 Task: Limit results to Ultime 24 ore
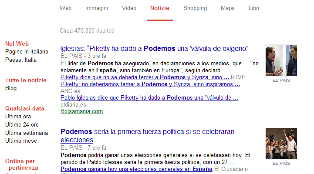point(22,124)
